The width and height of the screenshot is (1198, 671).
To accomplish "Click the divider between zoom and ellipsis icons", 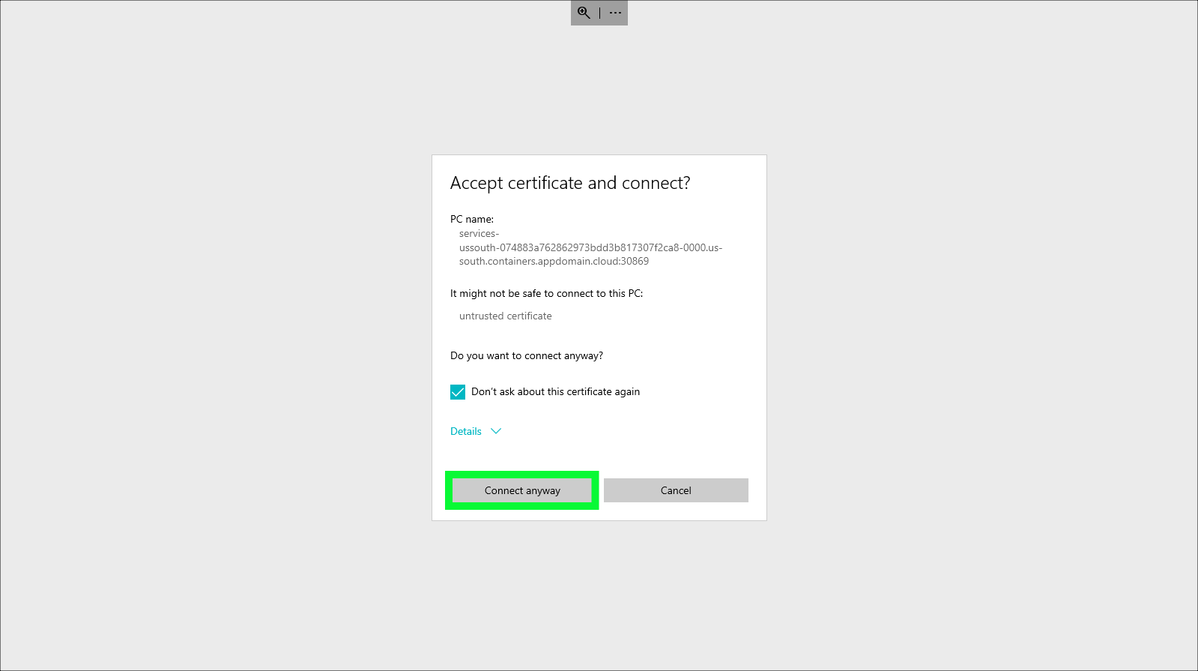I will pos(599,13).
